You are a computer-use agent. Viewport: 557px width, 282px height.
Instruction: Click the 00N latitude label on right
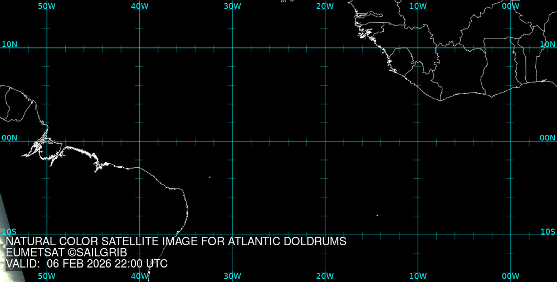click(548, 138)
